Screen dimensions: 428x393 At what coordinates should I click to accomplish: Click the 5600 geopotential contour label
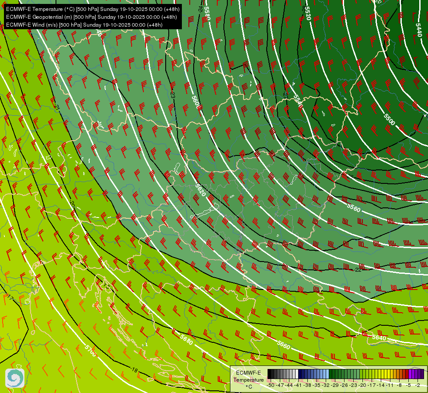tap(197, 103)
